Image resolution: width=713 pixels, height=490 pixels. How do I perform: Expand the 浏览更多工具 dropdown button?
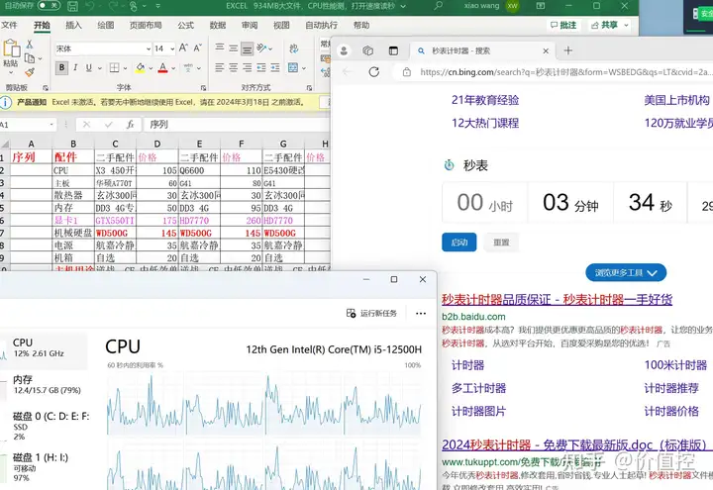pos(626,273)
